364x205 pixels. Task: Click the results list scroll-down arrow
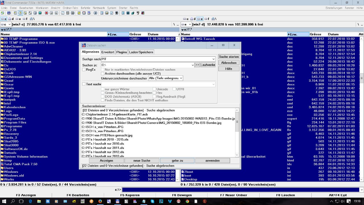coord(237,155)
